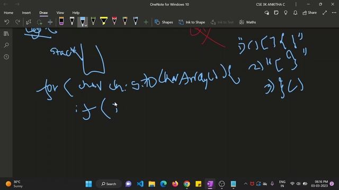Share this notebook
This screenshot has width=339, height=190.
(309, 13)
